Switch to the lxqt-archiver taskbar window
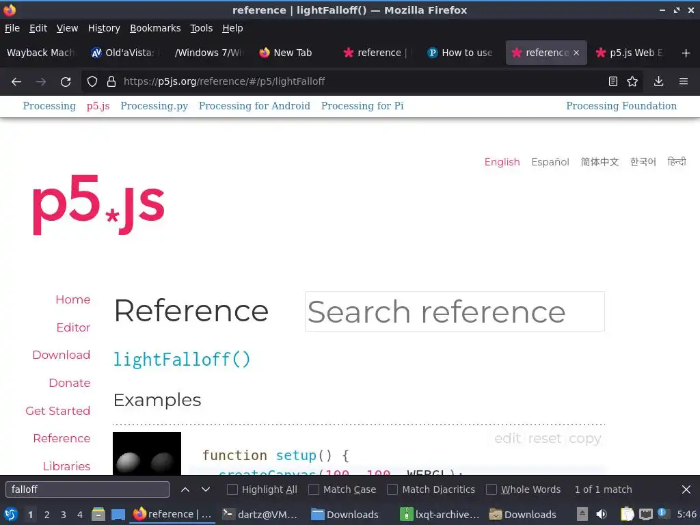 point(440,515)
